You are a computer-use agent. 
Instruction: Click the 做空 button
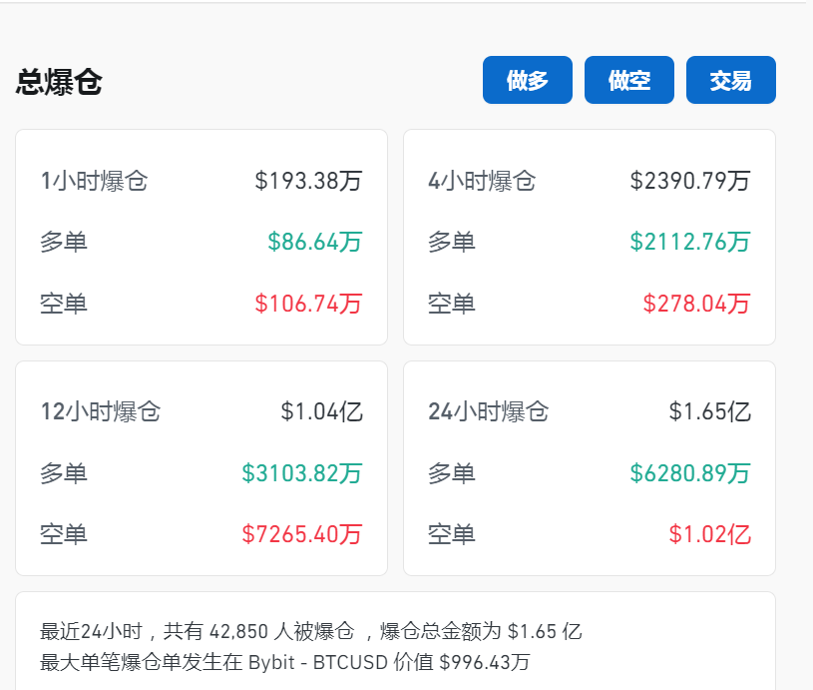tap(628, 80)
